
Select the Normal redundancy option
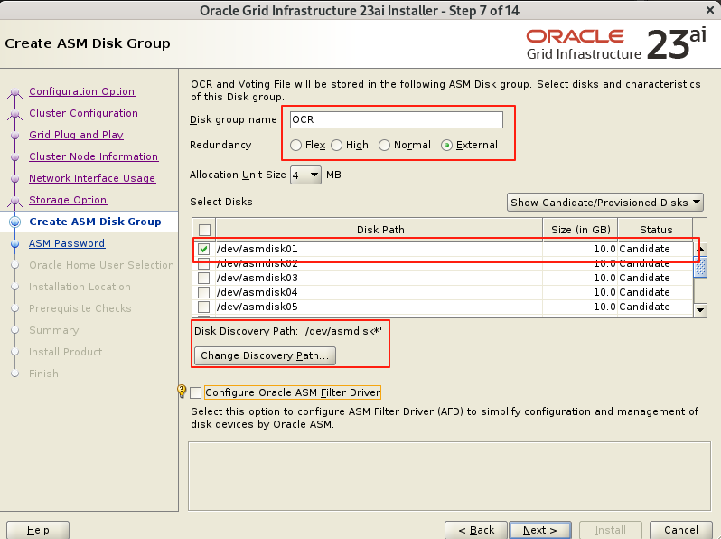tap(384, 145)
